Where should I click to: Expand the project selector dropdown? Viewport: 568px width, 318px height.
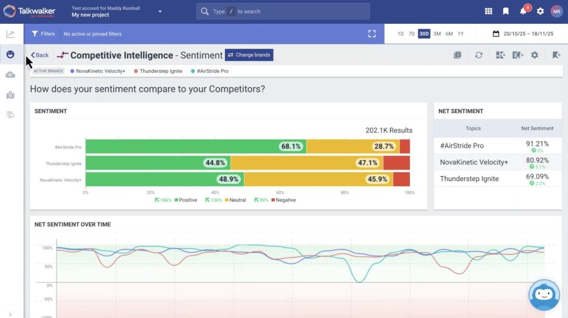coord(160,11)
